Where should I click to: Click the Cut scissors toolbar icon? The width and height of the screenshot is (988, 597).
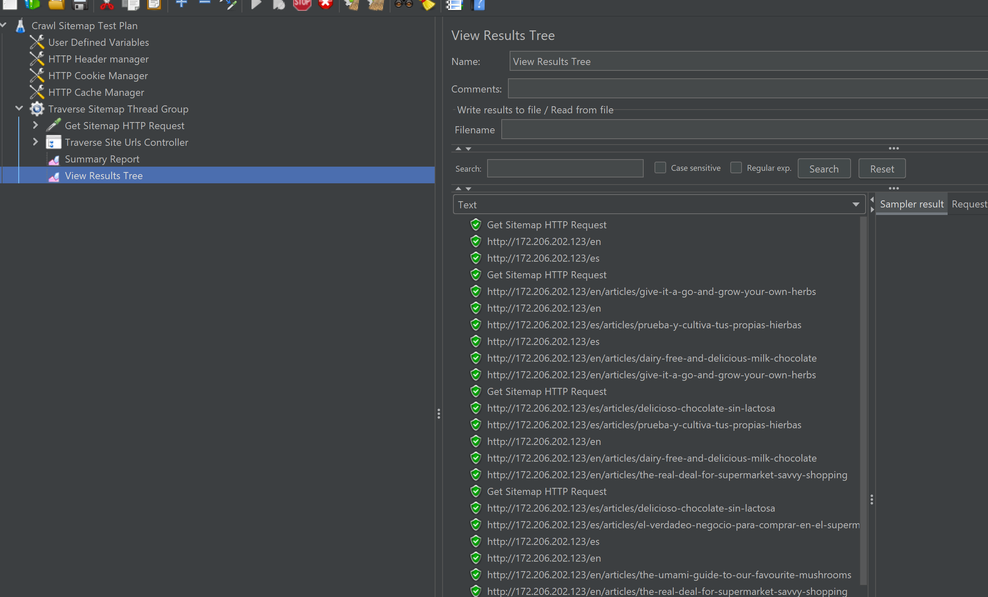(107, 4)
